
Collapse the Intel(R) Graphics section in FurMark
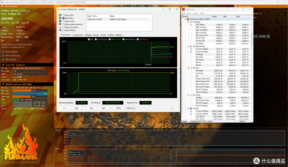point(3,65)
